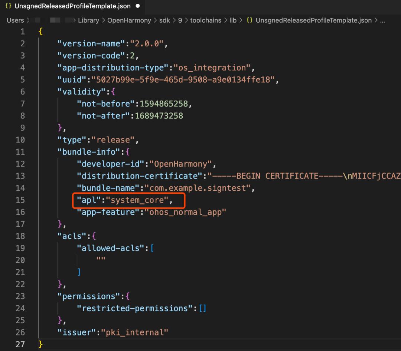Open the lib breadcrumb folder

pos(233,20)
